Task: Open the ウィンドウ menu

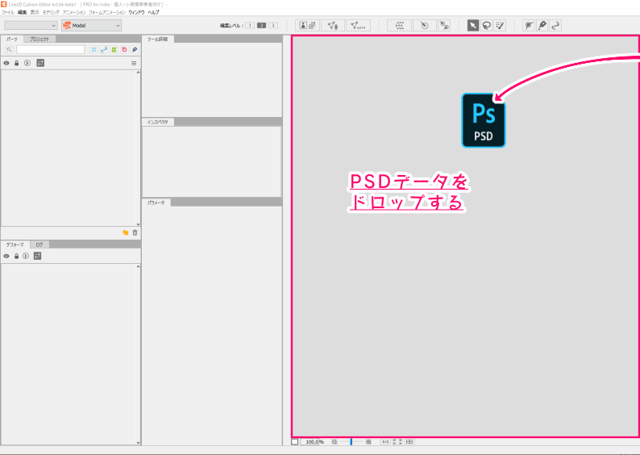Action: tap(136, 12)
